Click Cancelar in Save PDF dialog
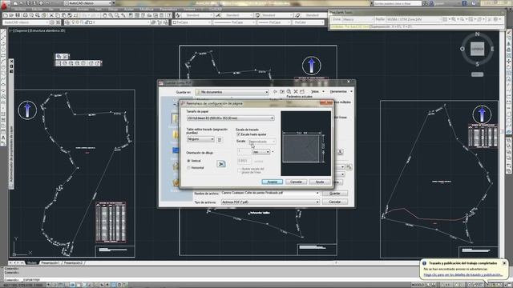513x288 pixels. (x=335, y=202)
